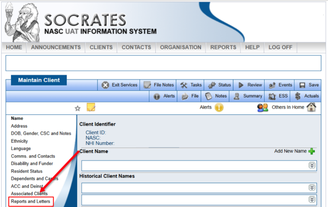This screenshot has height=207, width=328.
Task: Click the Socrates statue logo
Action: [x=22, y=22]
